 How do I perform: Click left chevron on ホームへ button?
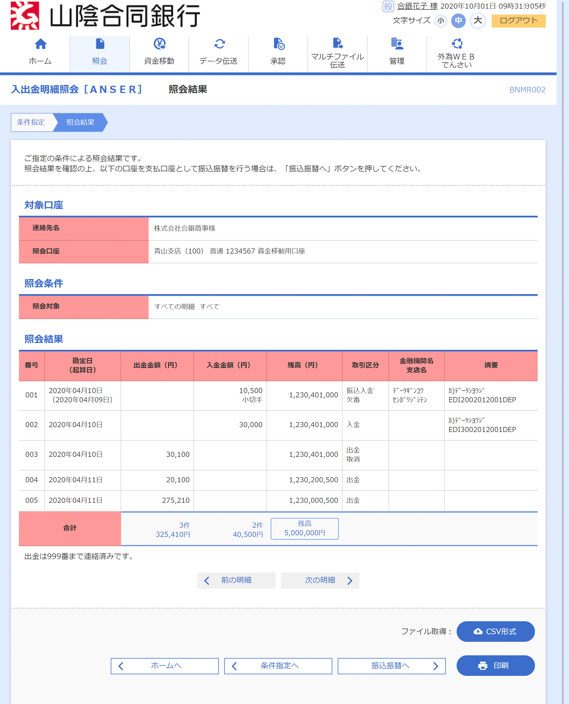121,666
